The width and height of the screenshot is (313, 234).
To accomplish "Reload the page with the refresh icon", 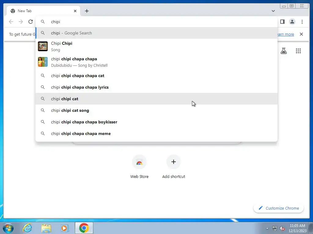I will click(31, 22).
